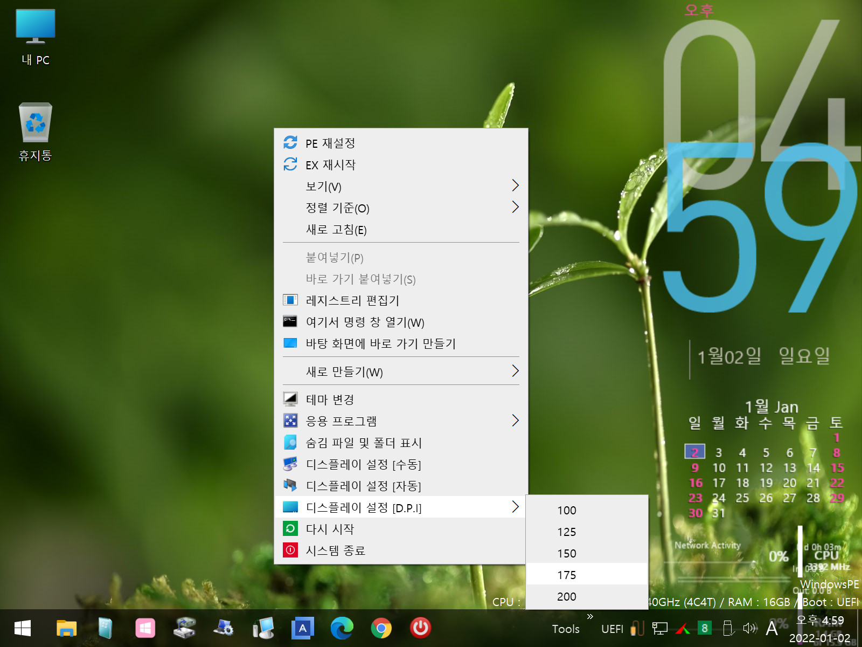Screen dimensions: 862x647
Task: Select PE 재설정 in context menu
Action: tap(401, 143)
